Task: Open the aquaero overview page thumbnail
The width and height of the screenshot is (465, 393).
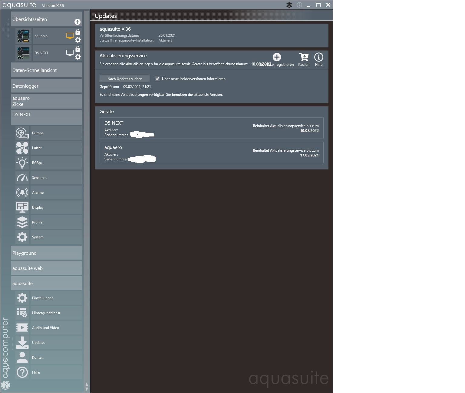Action: click(24, 36)
